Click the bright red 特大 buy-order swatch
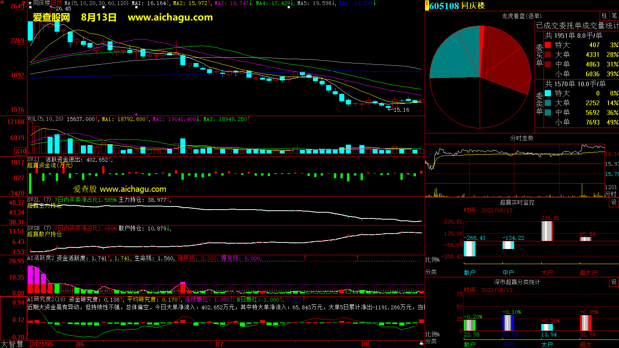 pyautogui.click(x=548, y=45)
